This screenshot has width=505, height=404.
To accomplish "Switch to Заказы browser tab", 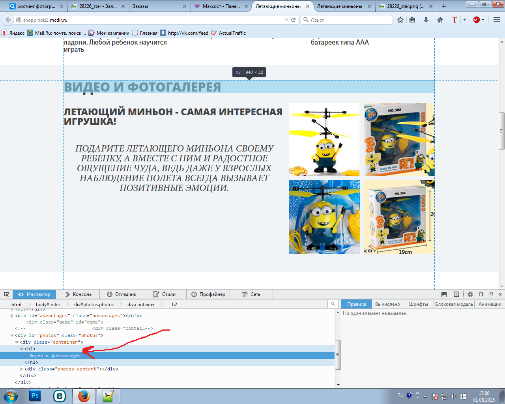I will [159, 6].
